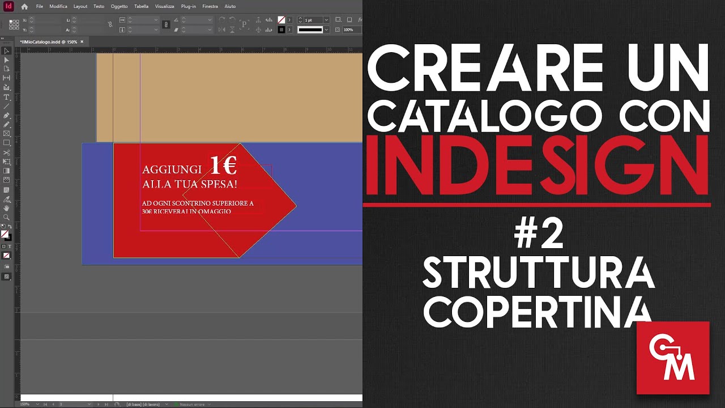Select the Note tool
The height and width of the screenshot is (408, 725).
(x=7, y=190)
